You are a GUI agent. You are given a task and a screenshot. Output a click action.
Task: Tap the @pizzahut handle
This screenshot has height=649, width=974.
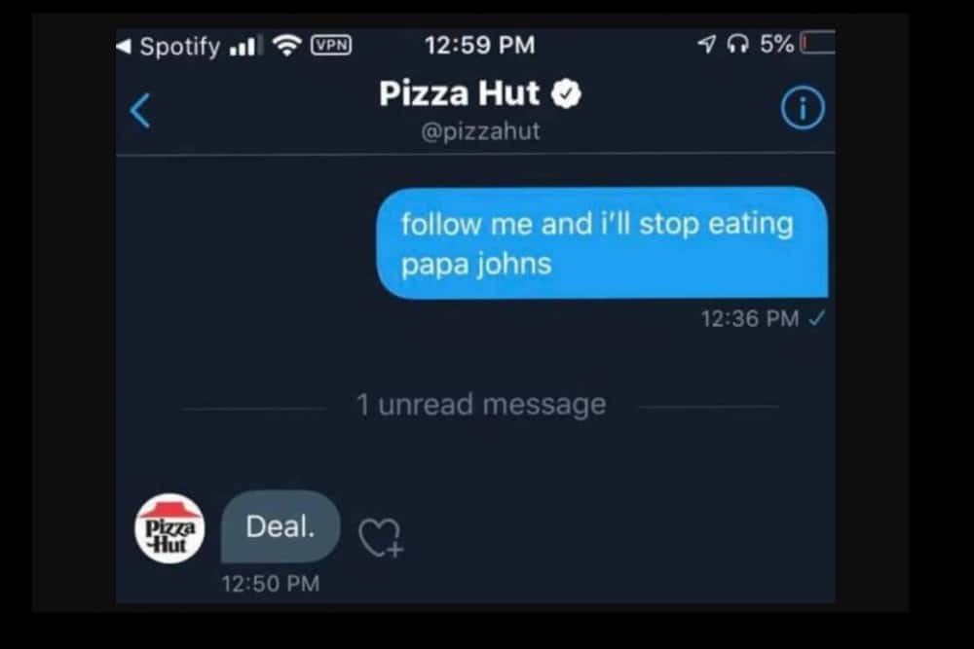[480, 131]
